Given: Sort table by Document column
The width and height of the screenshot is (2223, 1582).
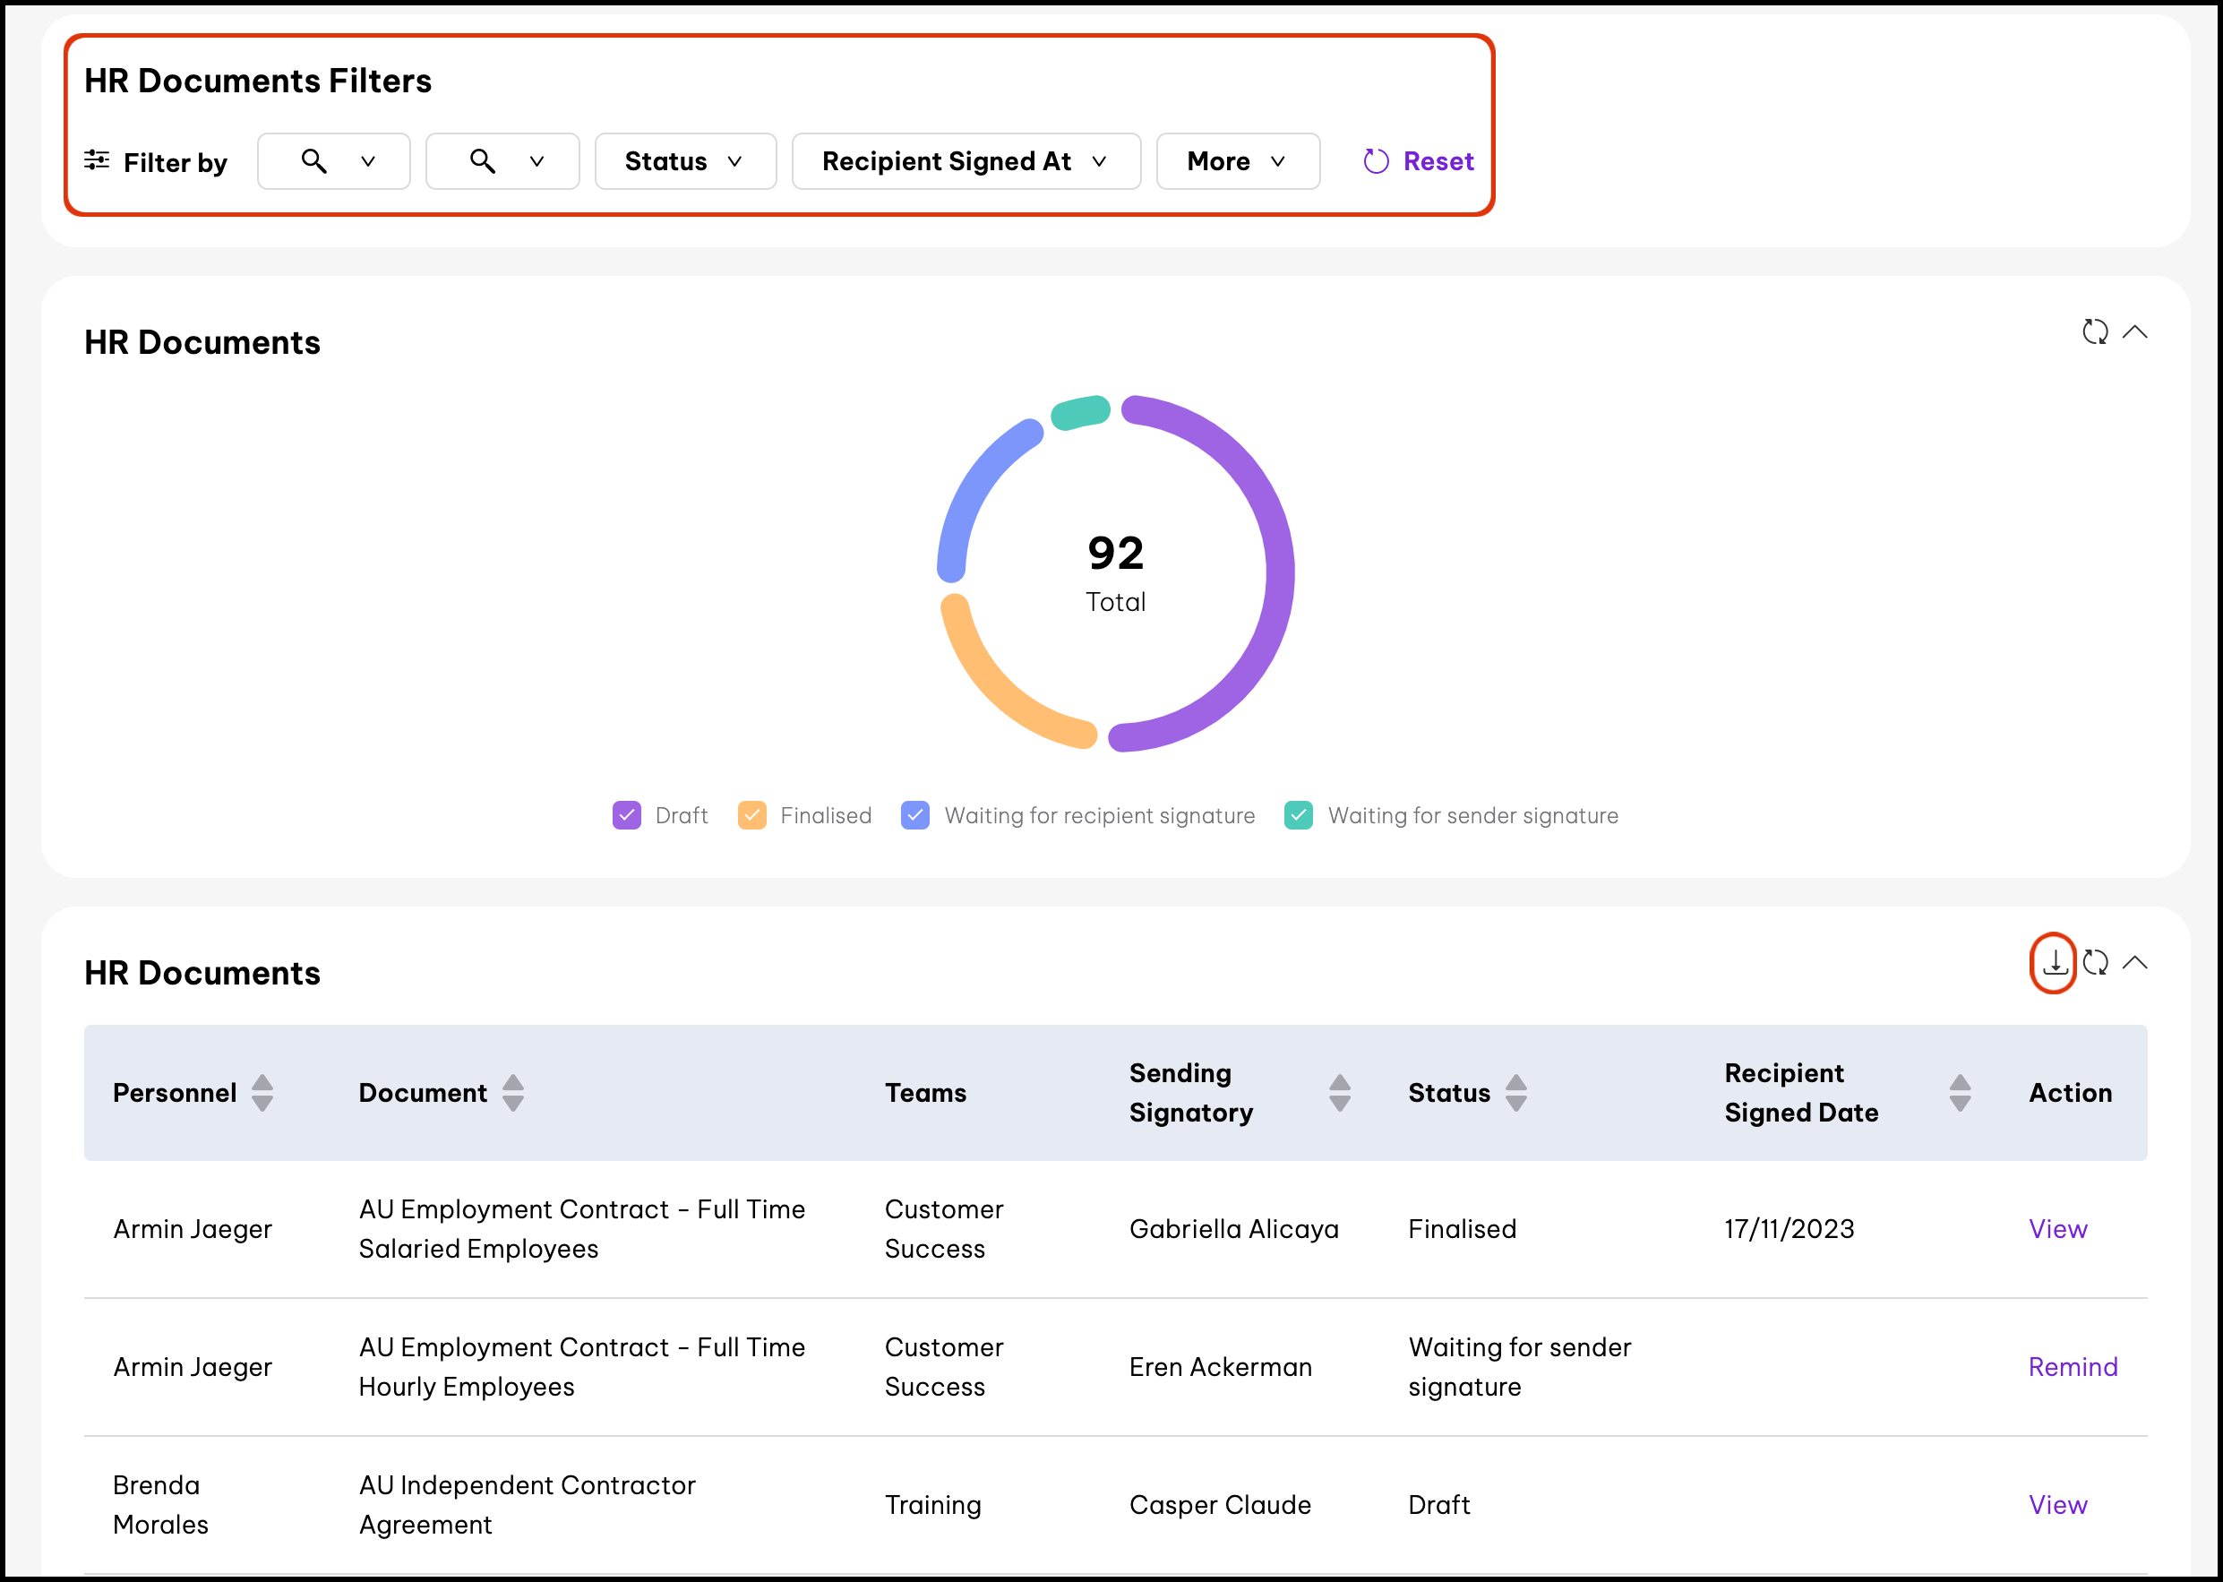Looking at the screenshot, I should (513, 1093).
